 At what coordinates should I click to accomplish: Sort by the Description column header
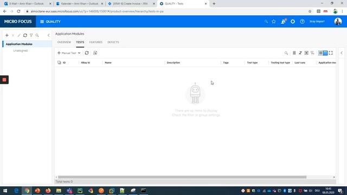[173, 63]
